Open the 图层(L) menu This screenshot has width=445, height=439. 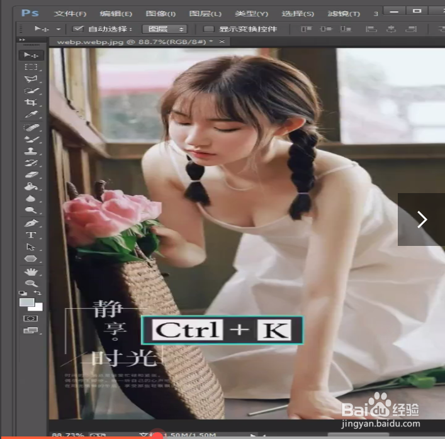point(205,14)
